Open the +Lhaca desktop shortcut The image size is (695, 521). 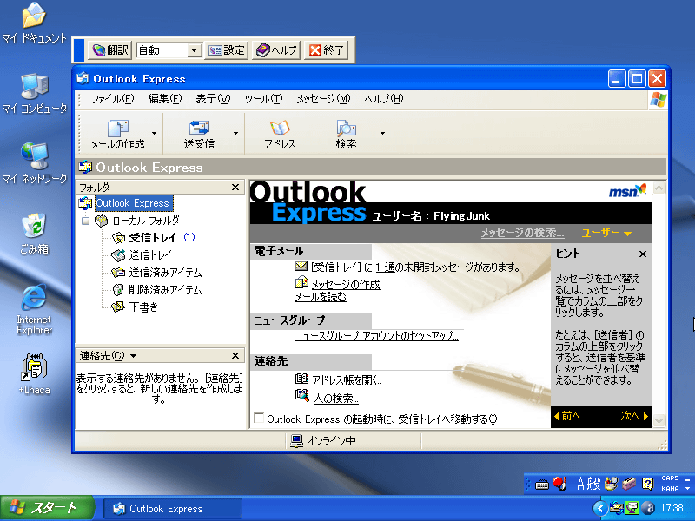pyautogui.click(x=34, y=375)
